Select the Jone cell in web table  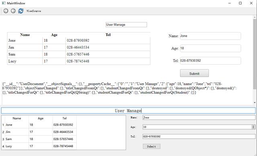coord(25,41)
